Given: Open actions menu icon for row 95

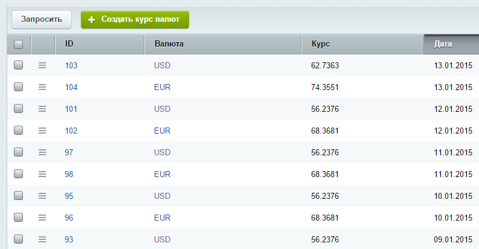Looking at the screenshot, I should (x=42, y=196).
